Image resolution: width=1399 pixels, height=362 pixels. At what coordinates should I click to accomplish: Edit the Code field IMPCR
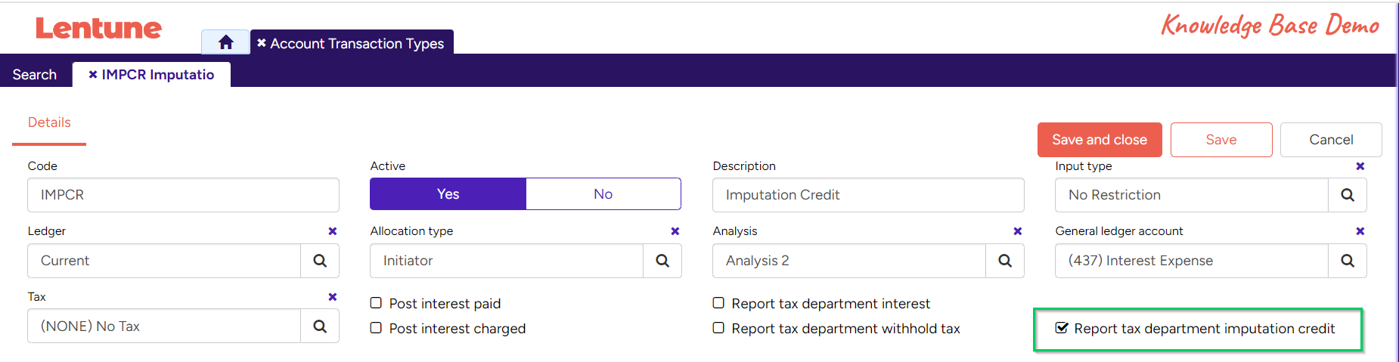coord(183,195)
